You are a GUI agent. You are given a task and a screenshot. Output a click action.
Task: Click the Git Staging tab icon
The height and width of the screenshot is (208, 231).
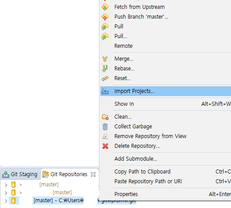[6, 174]
